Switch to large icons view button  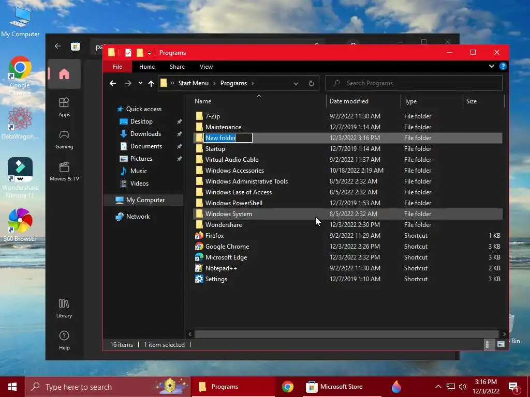click(x=501, y=344)
